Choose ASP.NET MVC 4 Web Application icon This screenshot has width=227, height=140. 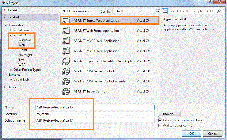point(66,51)
